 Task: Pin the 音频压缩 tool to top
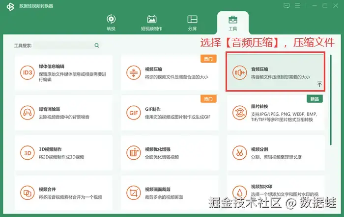[x=319, y=84]
